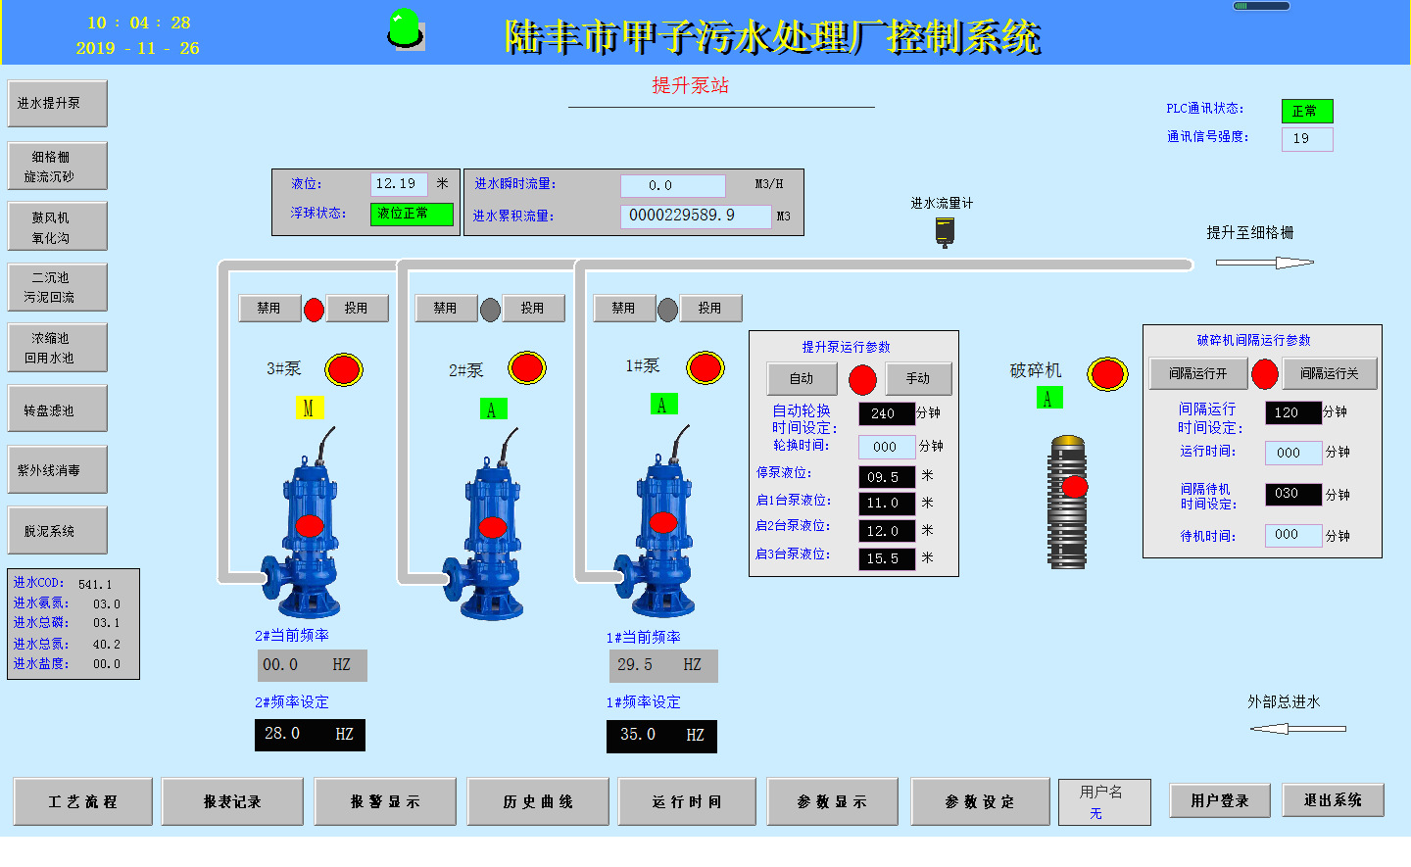Click the 用户登录 button

1220,800
